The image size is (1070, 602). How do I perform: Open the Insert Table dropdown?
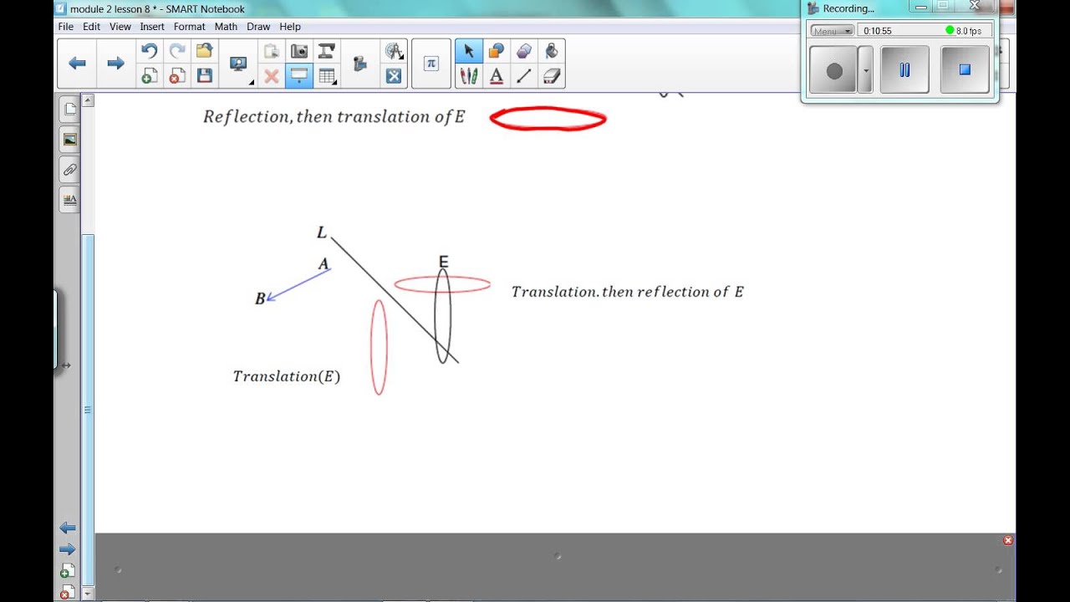[327, 76]
